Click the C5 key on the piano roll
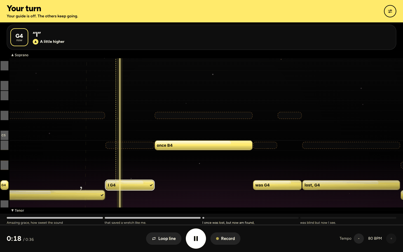Viewport: 403px width, 252px height. pos(4,135)
